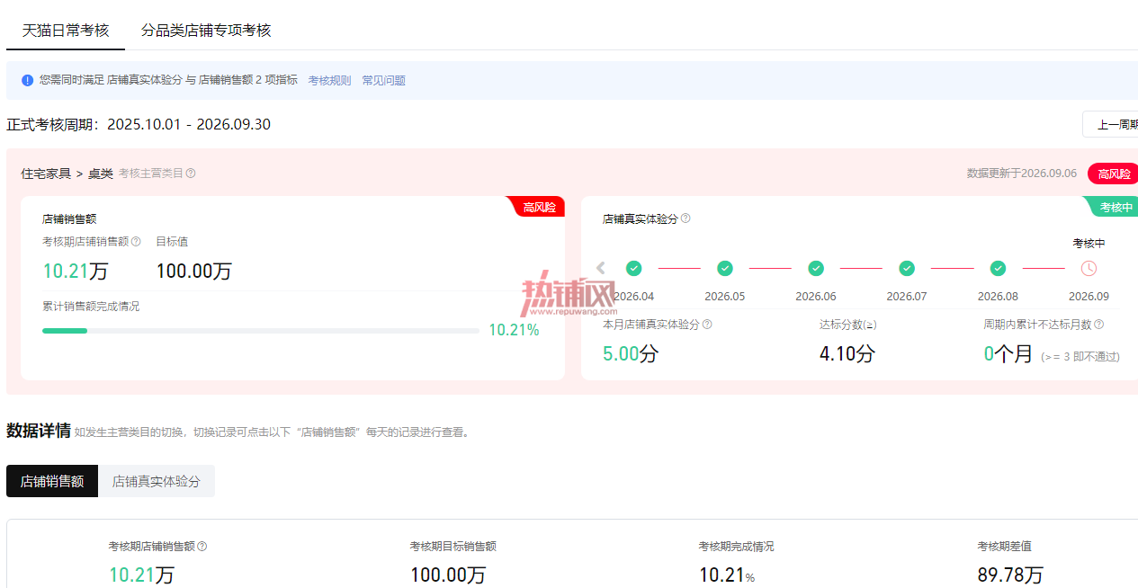Select the 天猫日常考核 tab
This screenshot has height=588, width=1138.
tap(66, 30)
